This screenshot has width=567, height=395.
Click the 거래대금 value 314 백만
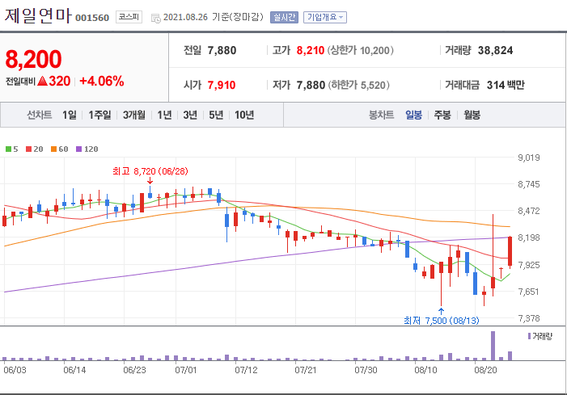(506, 85)
